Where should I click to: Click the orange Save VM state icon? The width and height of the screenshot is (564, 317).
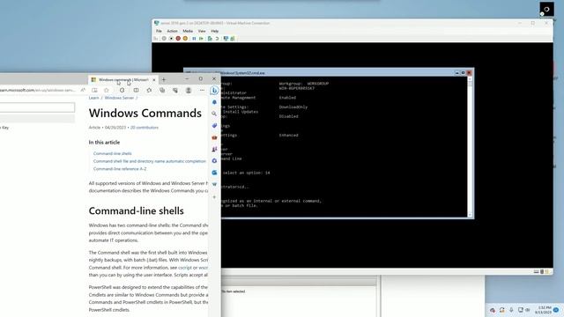[185, 39]
